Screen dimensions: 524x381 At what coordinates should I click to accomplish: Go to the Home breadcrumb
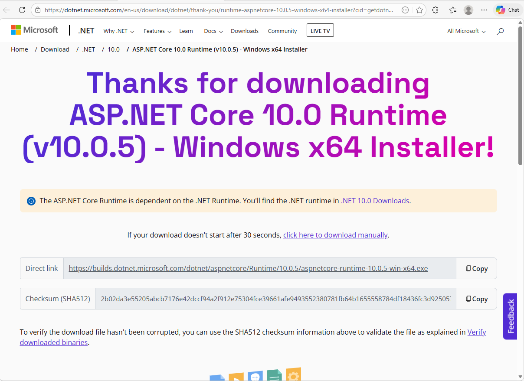pyautogui.click(x=20, y=49)
